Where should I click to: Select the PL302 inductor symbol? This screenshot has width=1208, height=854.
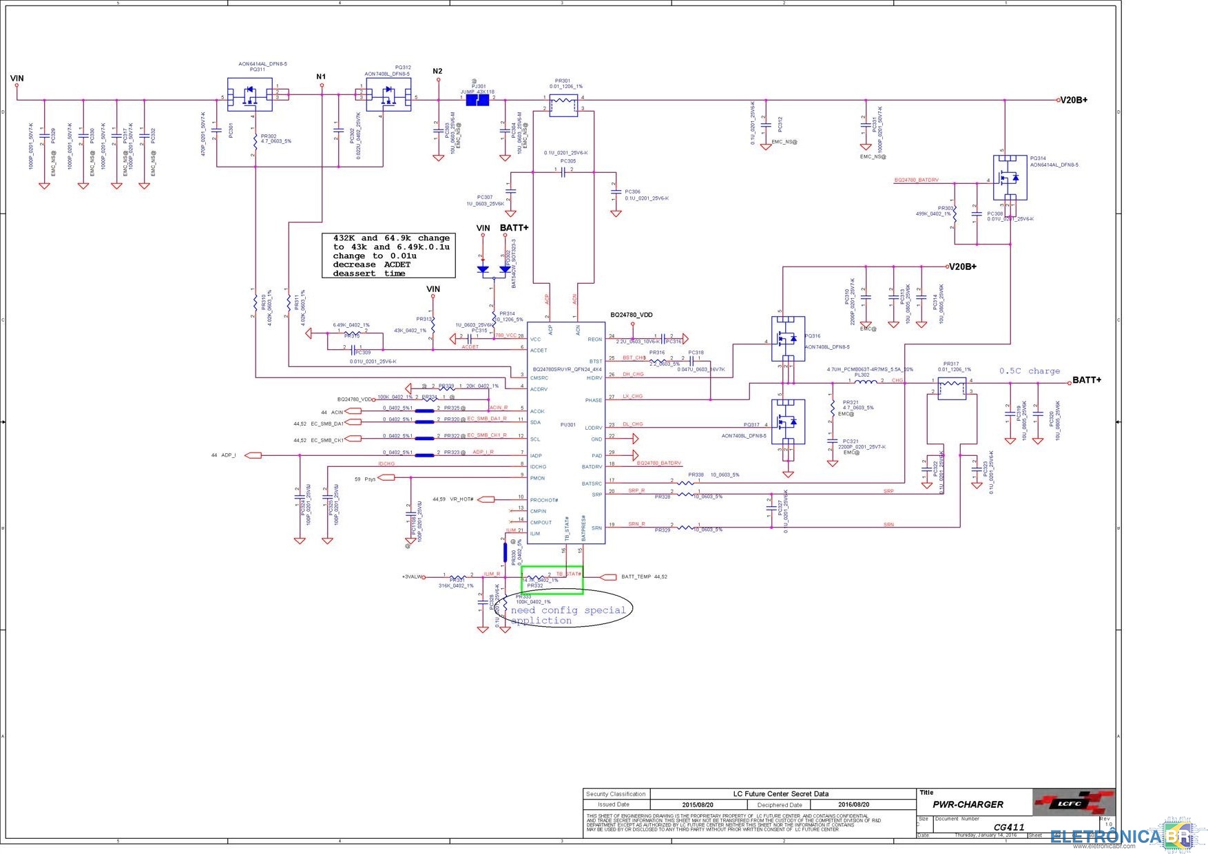[865, 380]
